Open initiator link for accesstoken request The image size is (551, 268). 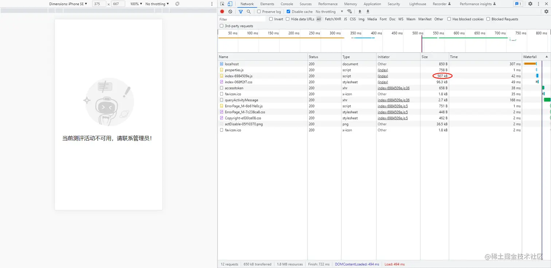click(x=394, y=88)
